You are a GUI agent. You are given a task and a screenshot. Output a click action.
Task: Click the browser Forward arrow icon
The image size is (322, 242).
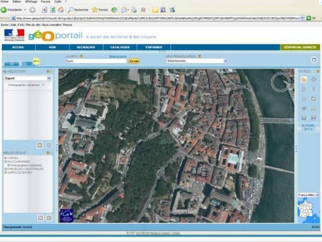tap(32, 10)
